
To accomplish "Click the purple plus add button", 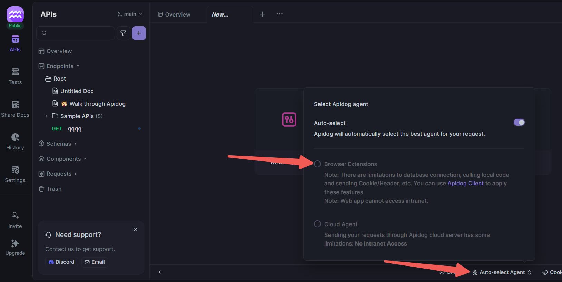I will pyautogui.click(x=139, y=33).
